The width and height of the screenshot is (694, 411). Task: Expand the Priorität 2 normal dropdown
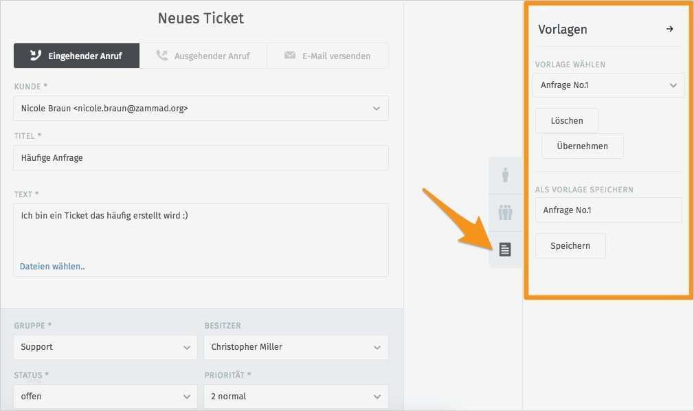coord(295,397)
